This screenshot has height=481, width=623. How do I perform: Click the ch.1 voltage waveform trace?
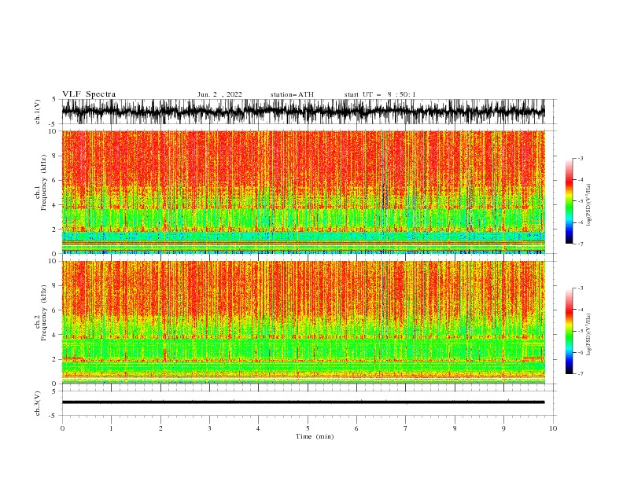point(303,112)
